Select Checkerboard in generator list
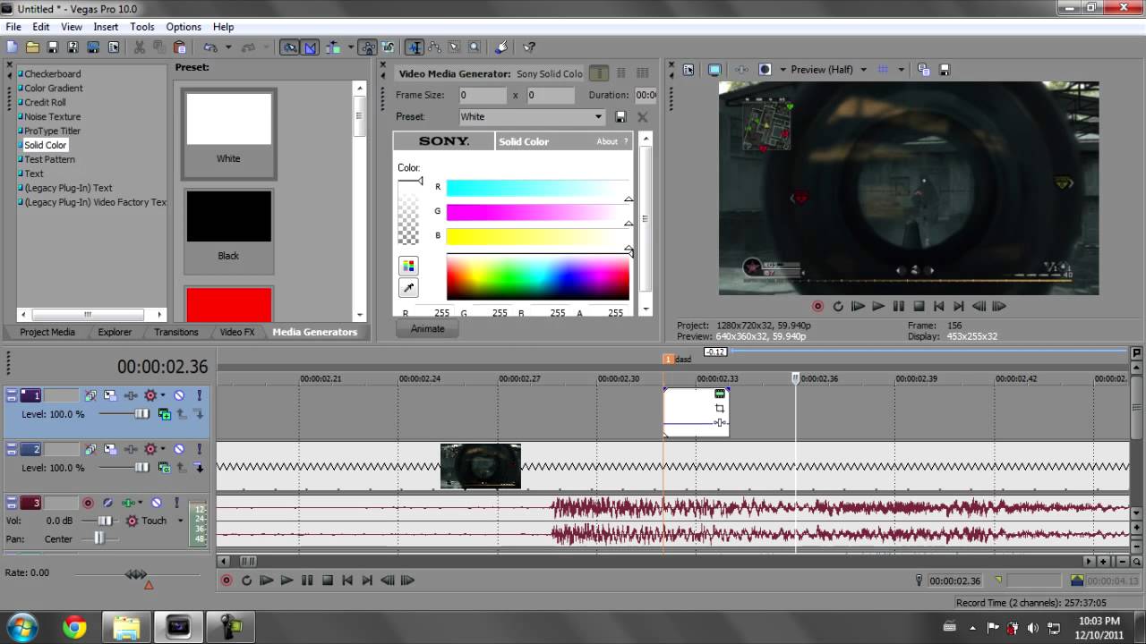1146x644 pixels. 52,73
